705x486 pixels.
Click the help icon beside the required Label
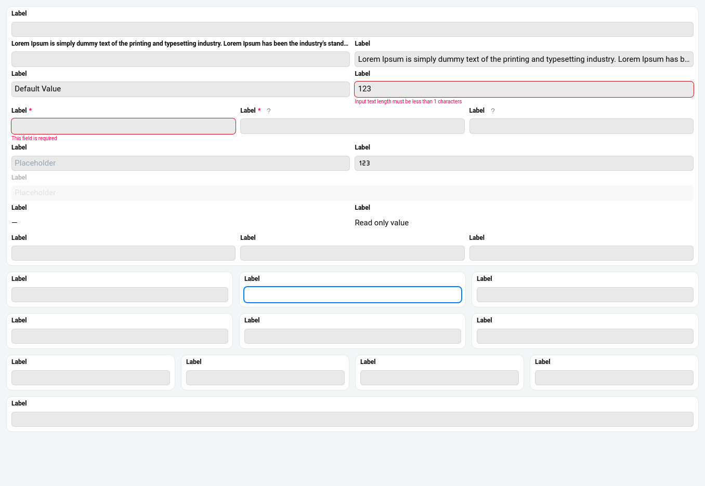[x=269, y=111]
